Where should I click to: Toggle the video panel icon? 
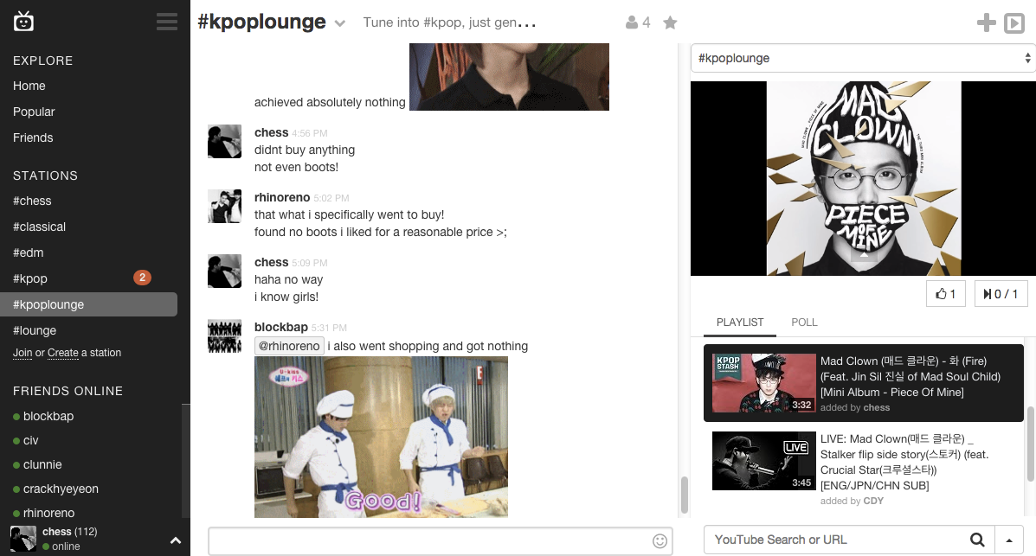click(1014, 23)
